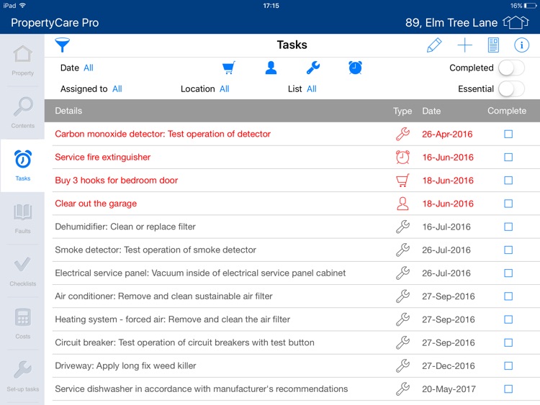Open the Checklists sidebar tab

click(23, 271)
